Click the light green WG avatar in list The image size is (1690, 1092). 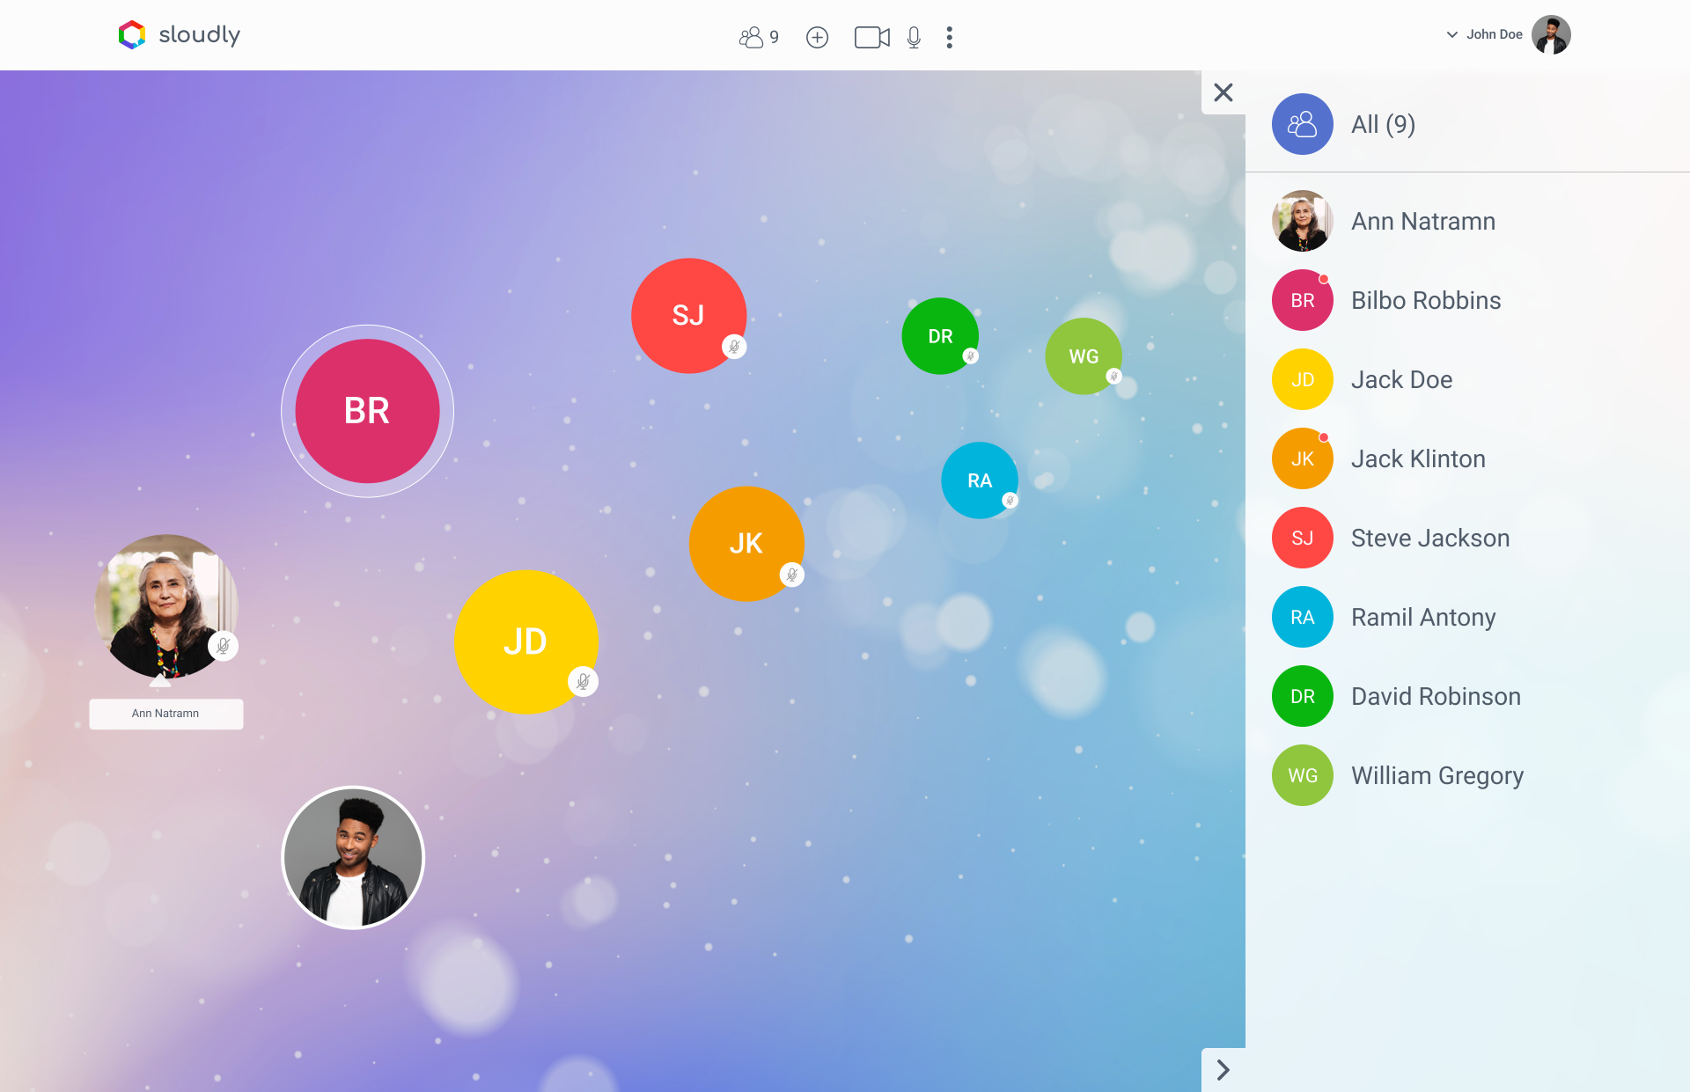pos(1303,775)
